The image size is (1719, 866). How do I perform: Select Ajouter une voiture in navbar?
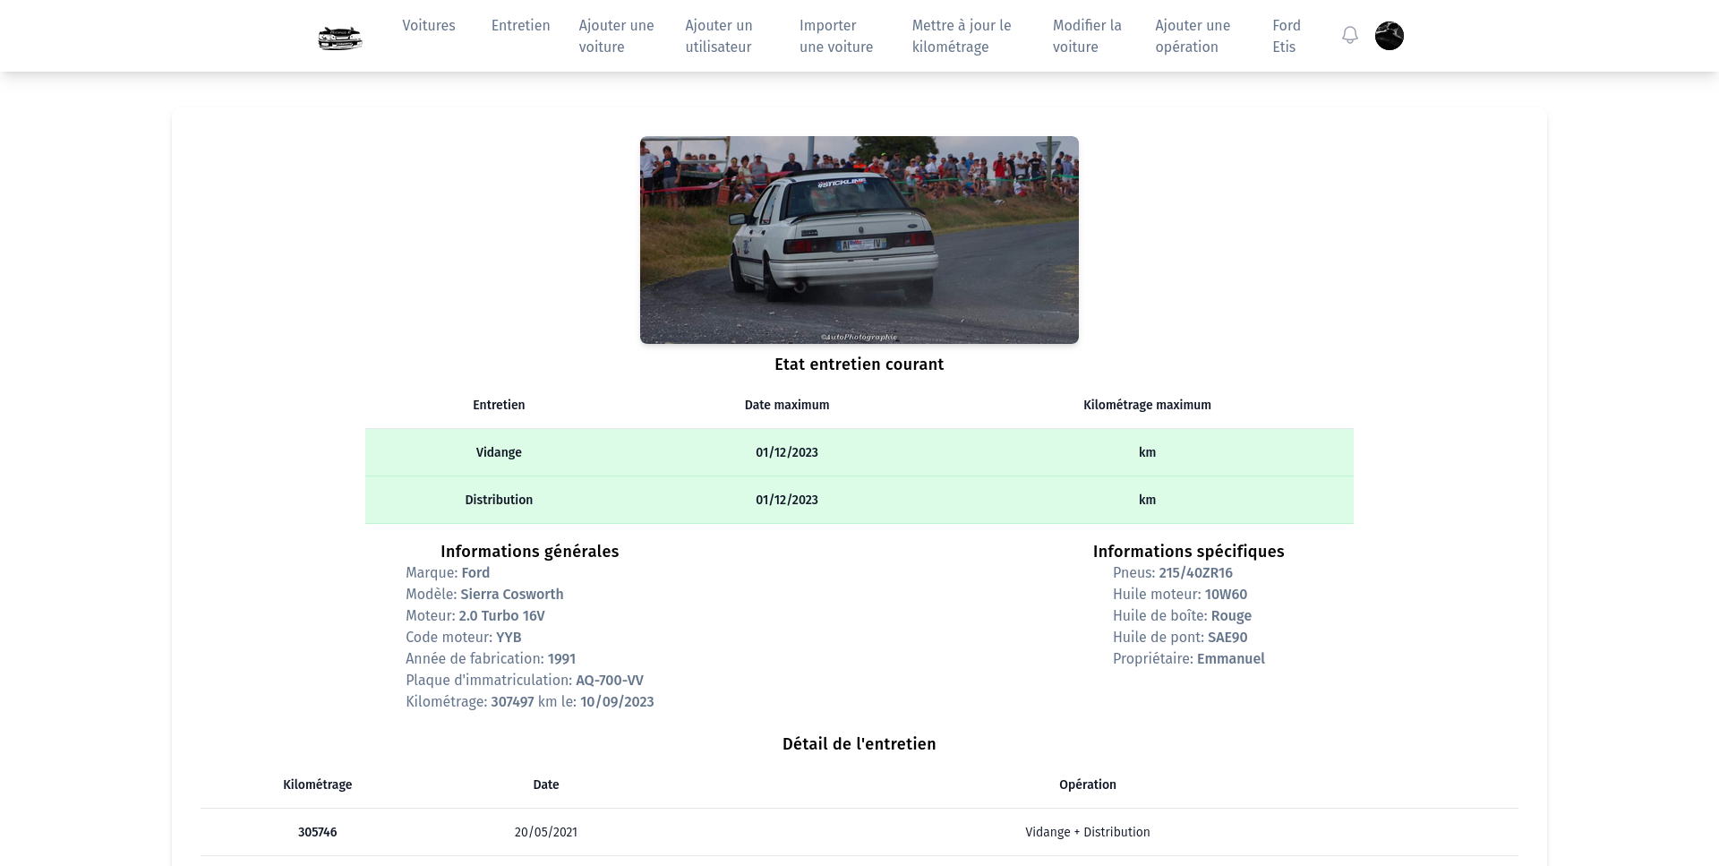point(617,36)
